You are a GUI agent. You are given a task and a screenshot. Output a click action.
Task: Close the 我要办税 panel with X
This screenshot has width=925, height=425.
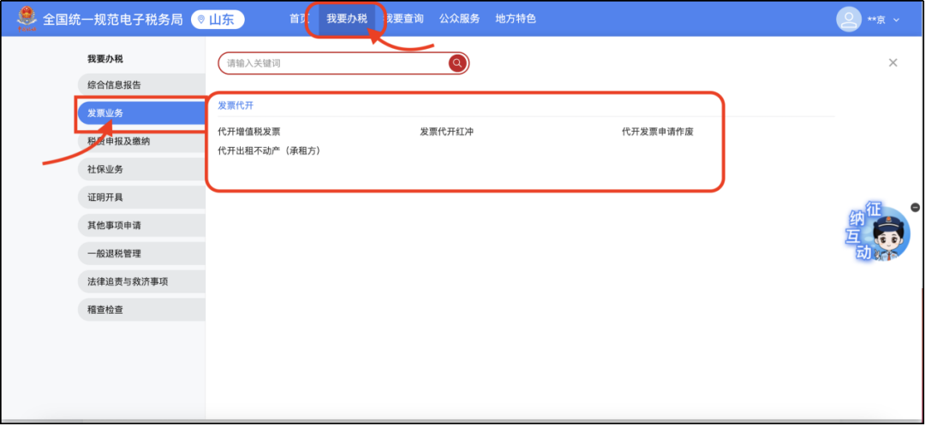pos(893,63)
